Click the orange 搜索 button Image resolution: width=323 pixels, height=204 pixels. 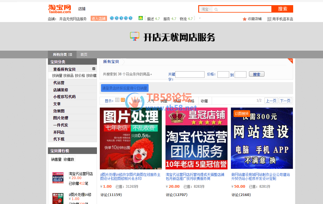click(x=282, y=9)
